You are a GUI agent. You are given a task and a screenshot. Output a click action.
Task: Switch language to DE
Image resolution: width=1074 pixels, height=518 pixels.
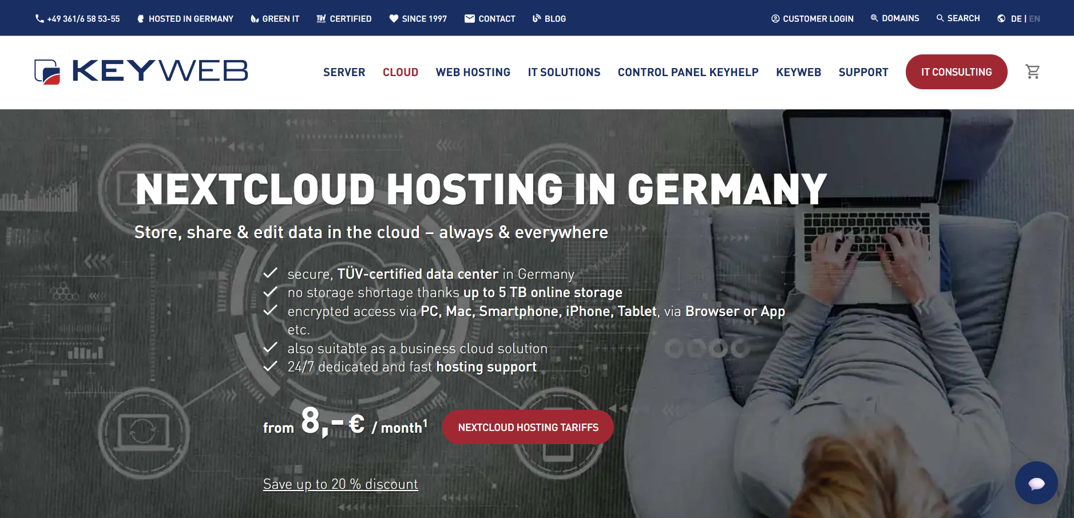[1016, 19]
